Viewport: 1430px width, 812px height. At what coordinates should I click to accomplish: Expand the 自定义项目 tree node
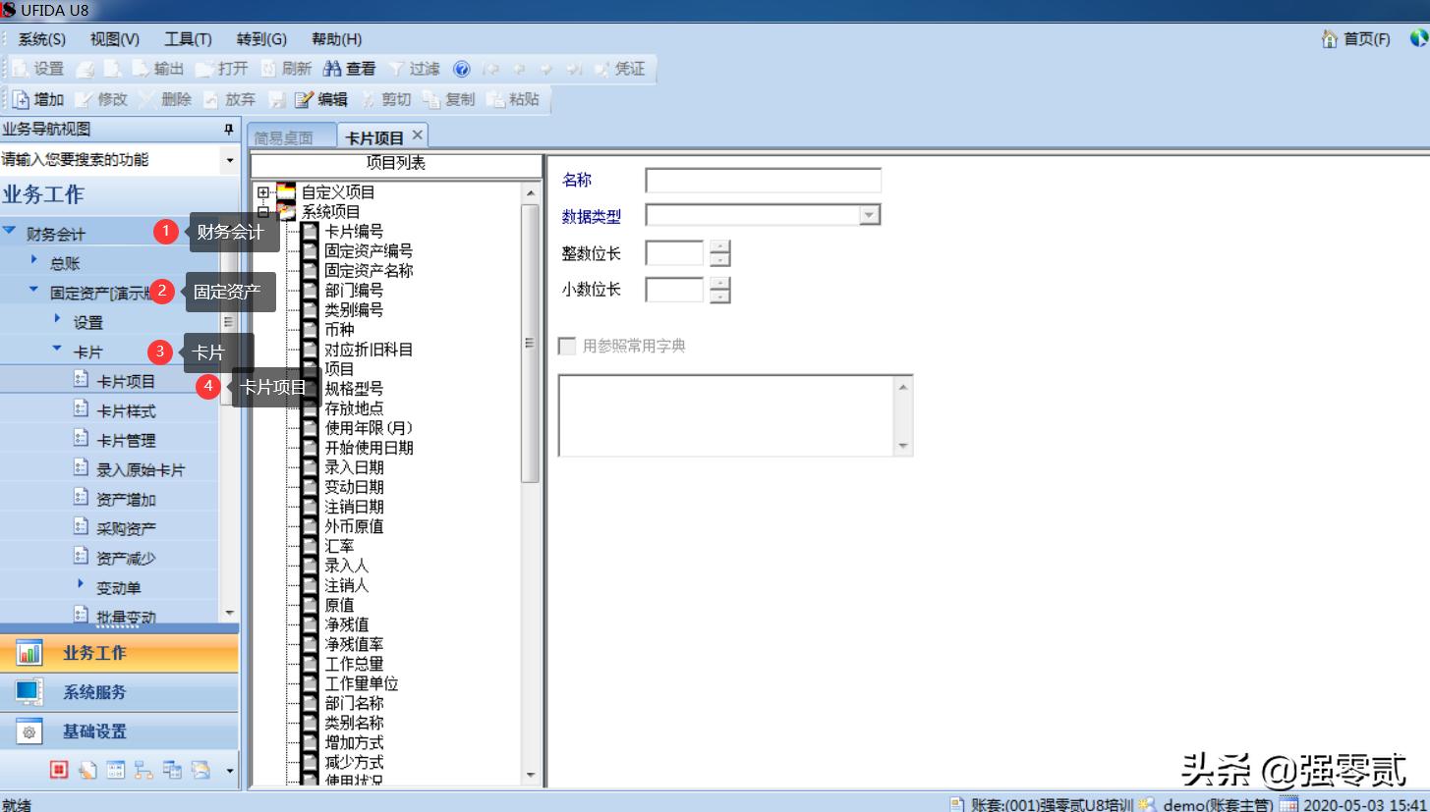point(262,192)
